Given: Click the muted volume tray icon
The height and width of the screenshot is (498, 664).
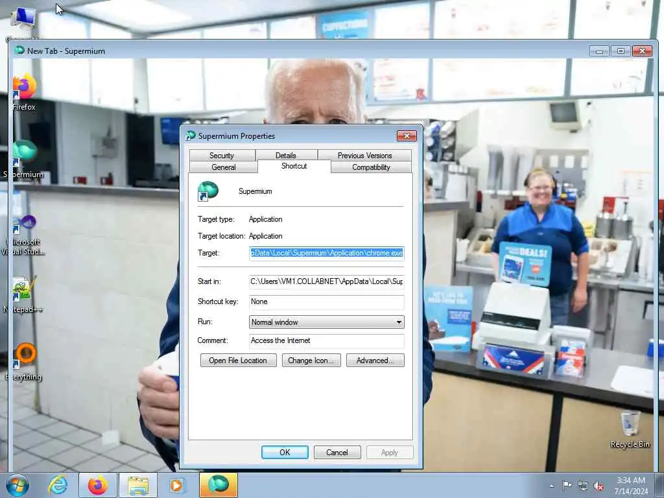Looking at the screenshot, I should click(x=599, y=486).
